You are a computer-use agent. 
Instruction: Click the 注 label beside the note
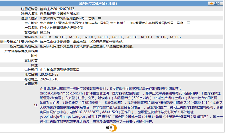point(36,105)
